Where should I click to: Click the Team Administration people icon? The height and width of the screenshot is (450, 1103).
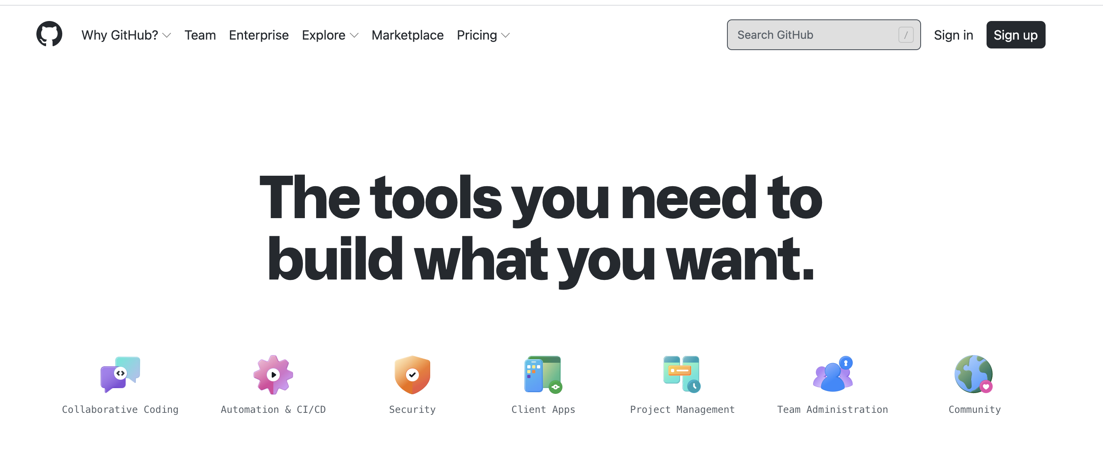tap(833, 374)
